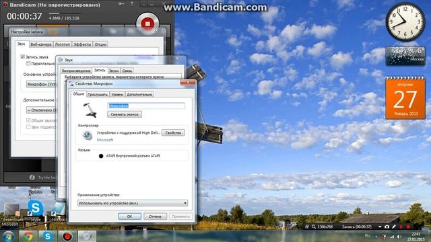The height and width of the screenshot is (242, 431).
Task: Click the magnifier icon beside 1366x768
Action: click(314, 227)
